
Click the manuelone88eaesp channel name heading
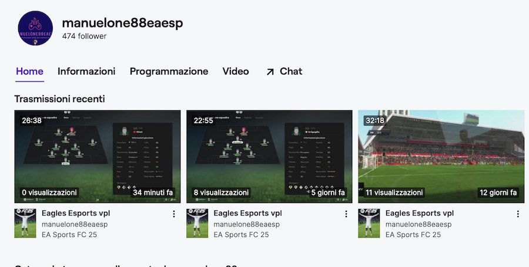[x=122, y=23]
